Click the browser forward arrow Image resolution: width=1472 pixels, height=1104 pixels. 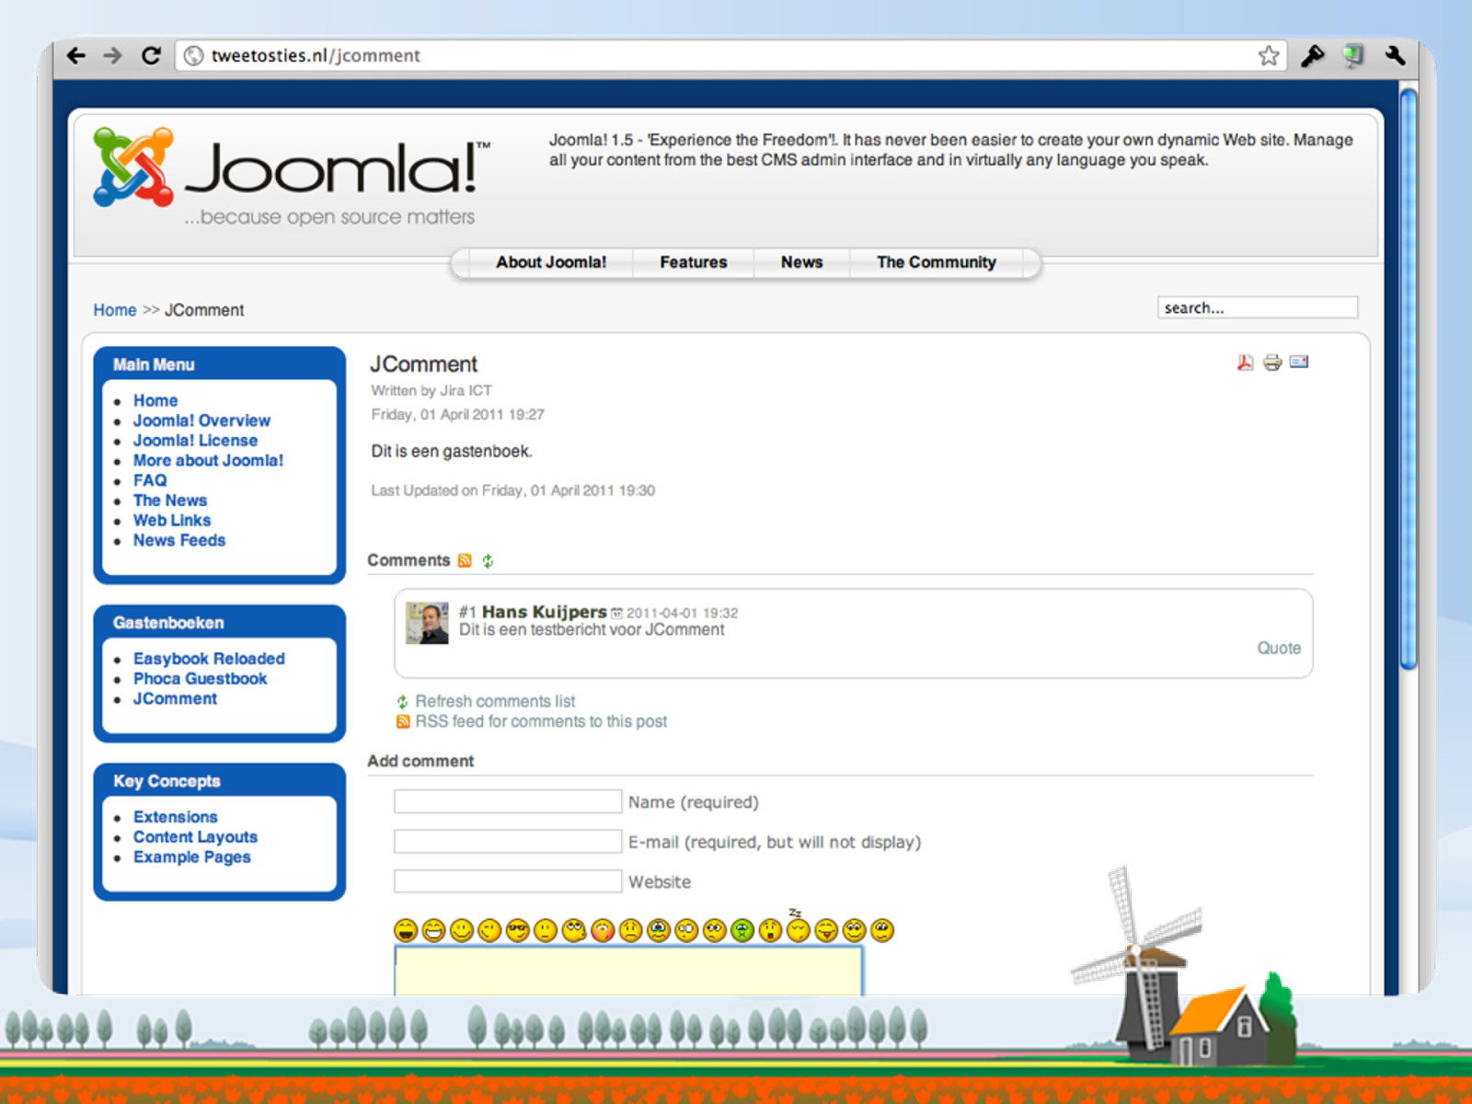(x=113, y=55)
